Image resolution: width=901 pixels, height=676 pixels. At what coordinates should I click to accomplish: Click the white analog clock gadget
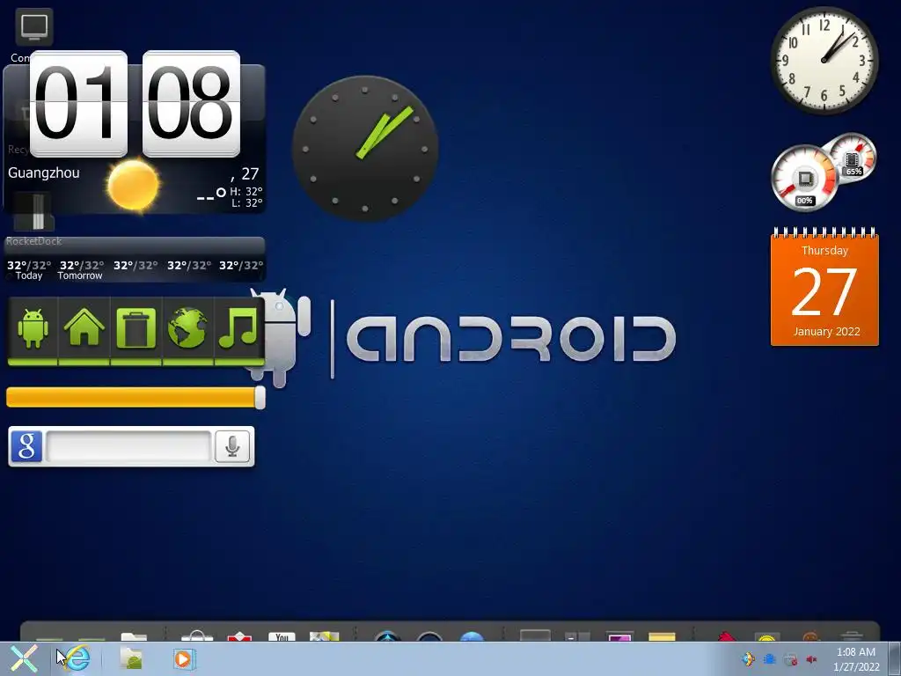(x=824, y=61)
